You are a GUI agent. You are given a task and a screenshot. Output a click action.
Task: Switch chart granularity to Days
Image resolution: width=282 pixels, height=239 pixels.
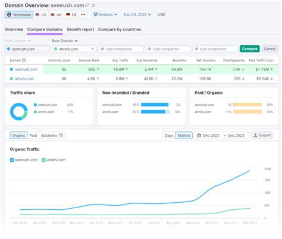[x=169, y=136]
